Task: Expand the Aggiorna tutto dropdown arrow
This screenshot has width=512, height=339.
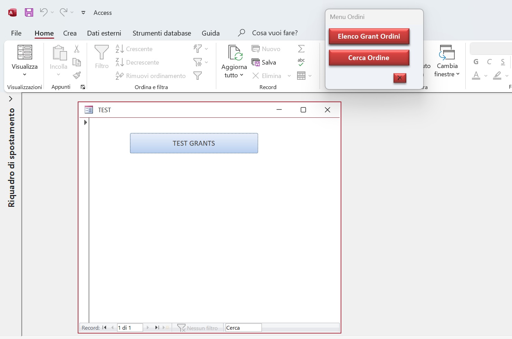Action: tap(242, 75)
